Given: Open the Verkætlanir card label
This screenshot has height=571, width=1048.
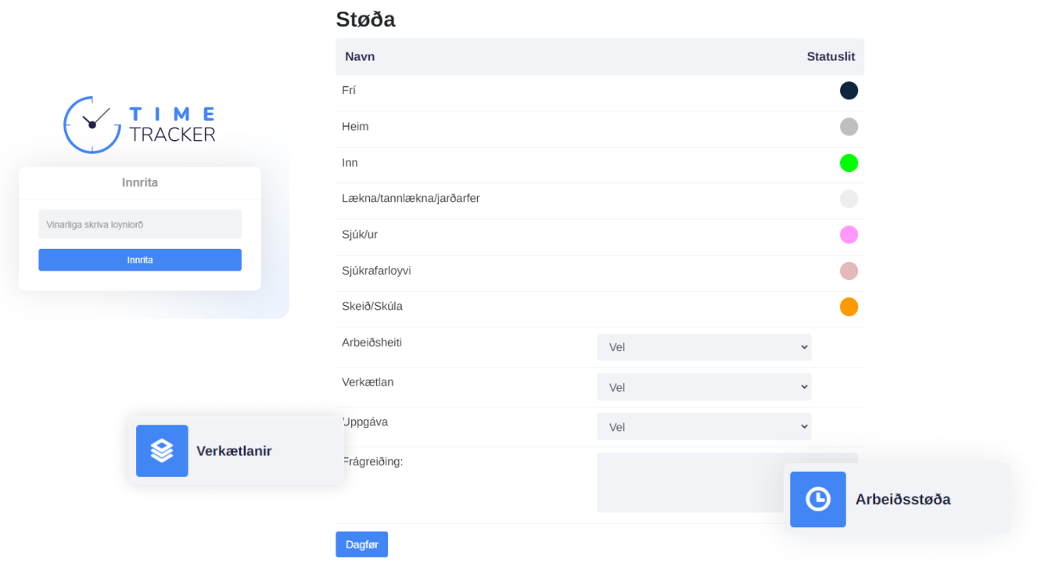Looking at the screenshot, I should coord(234,451).
